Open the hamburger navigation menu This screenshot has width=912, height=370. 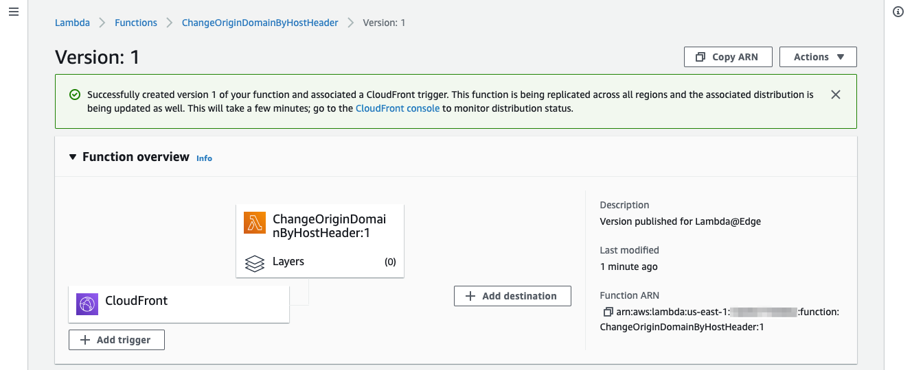(14, 12)
